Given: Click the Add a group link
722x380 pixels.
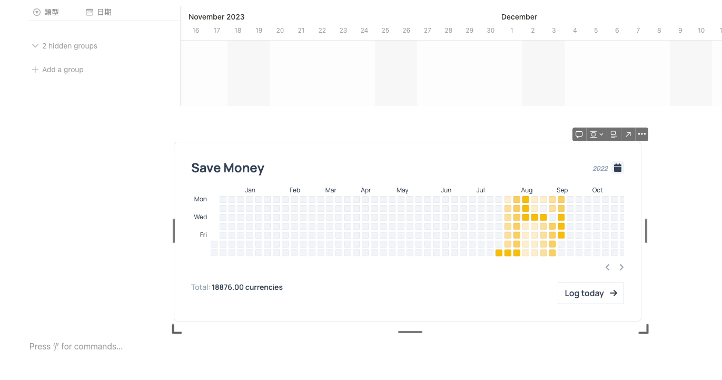Looking at the screenshot, I should (63, 69).
